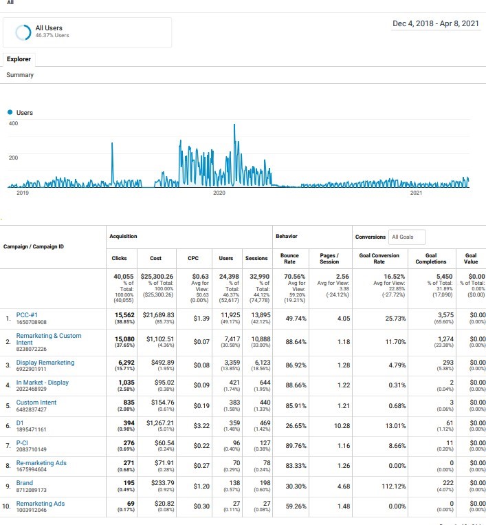
Task: Click the Behavior group header
Action: tap(287, 236)
